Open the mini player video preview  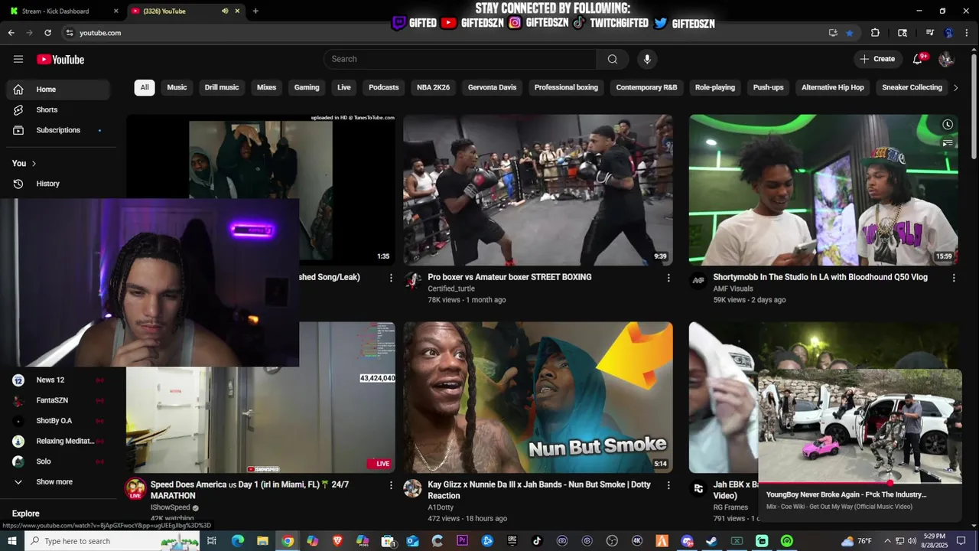860,425
